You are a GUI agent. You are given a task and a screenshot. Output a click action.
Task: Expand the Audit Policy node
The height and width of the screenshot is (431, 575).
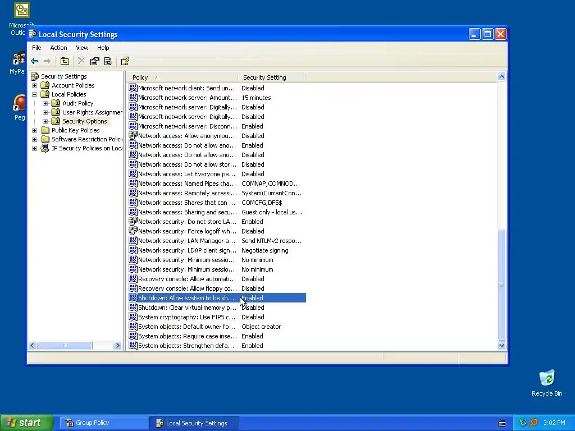point(45,103)
